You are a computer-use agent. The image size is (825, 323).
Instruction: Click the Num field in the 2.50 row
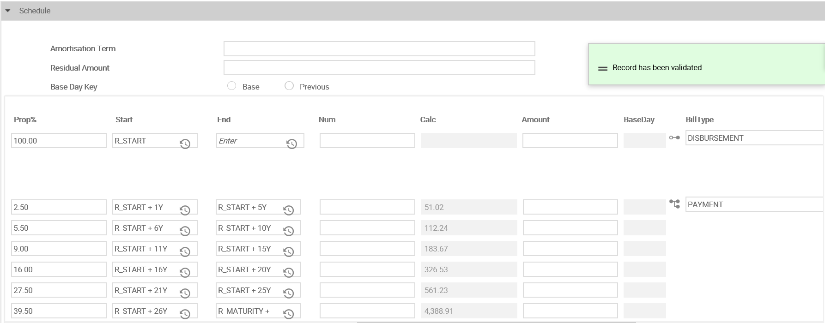367,207
